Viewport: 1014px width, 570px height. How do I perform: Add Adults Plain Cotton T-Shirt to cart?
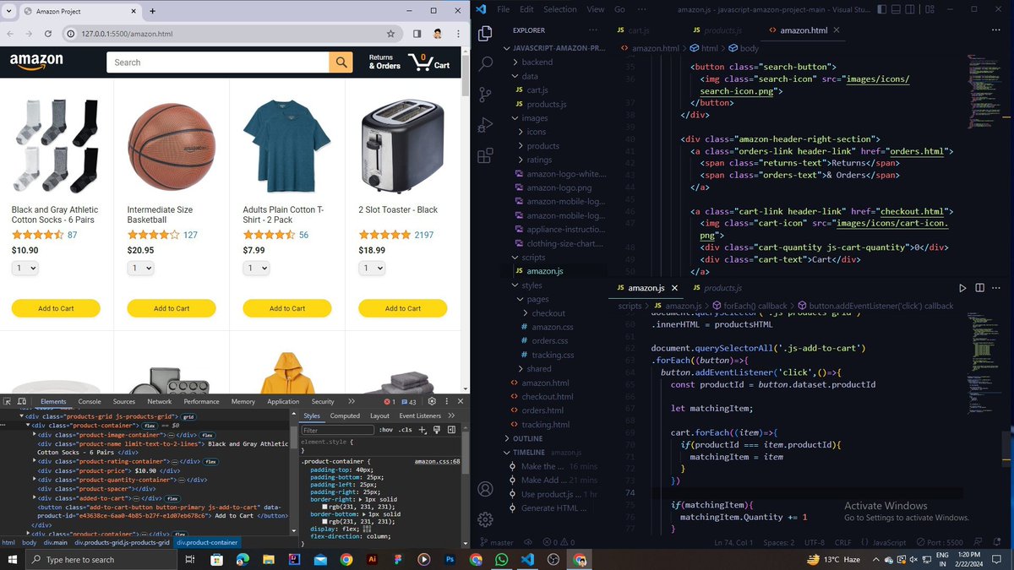click(x=287, y=308)
